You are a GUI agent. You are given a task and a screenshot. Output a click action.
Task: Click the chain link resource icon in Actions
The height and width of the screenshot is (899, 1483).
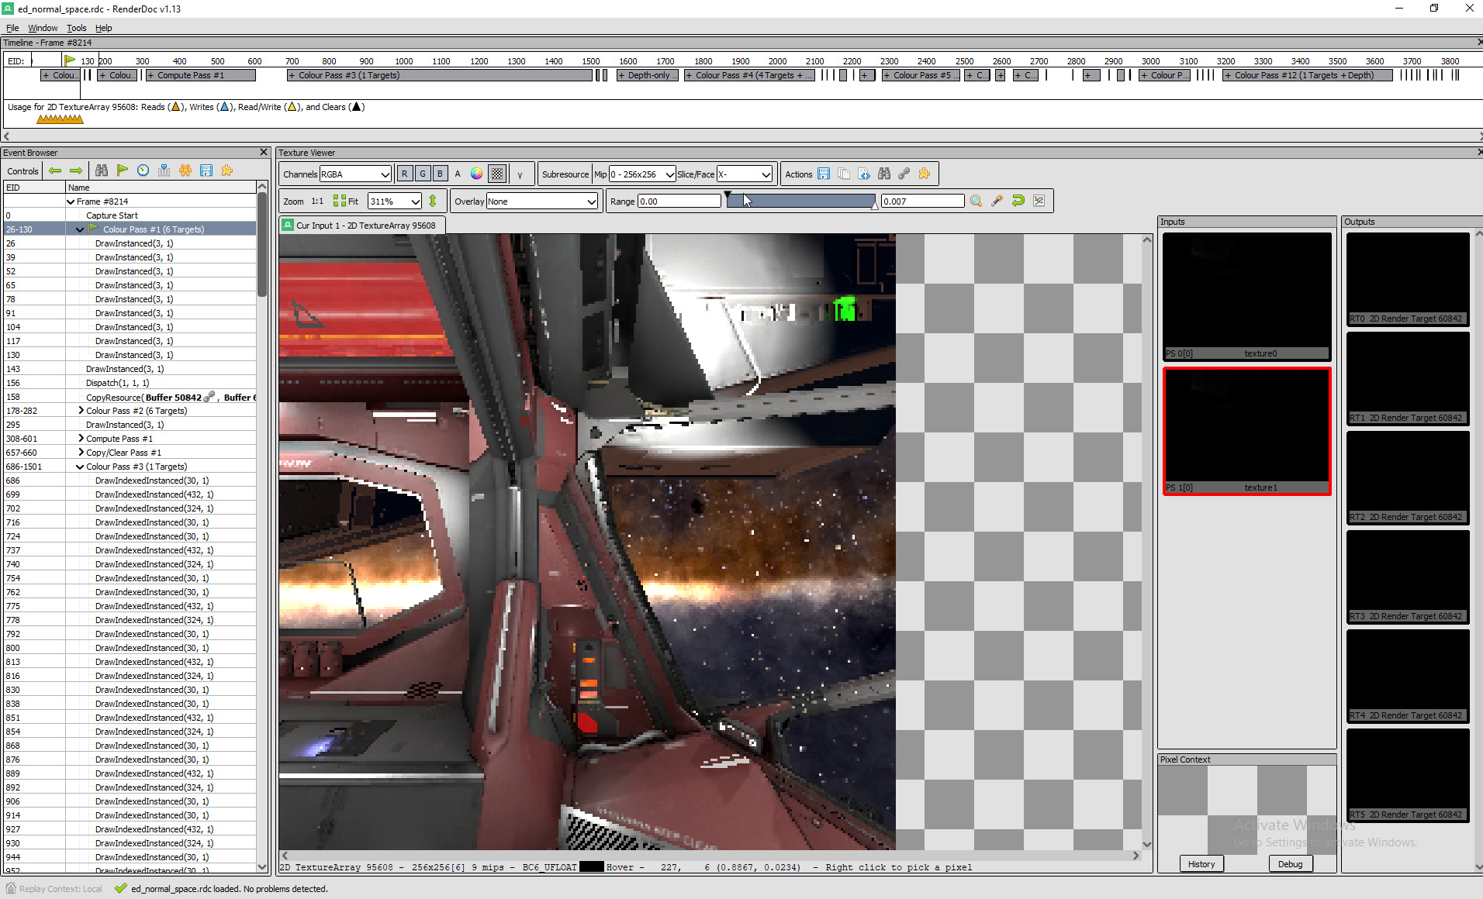pos(904,174)
